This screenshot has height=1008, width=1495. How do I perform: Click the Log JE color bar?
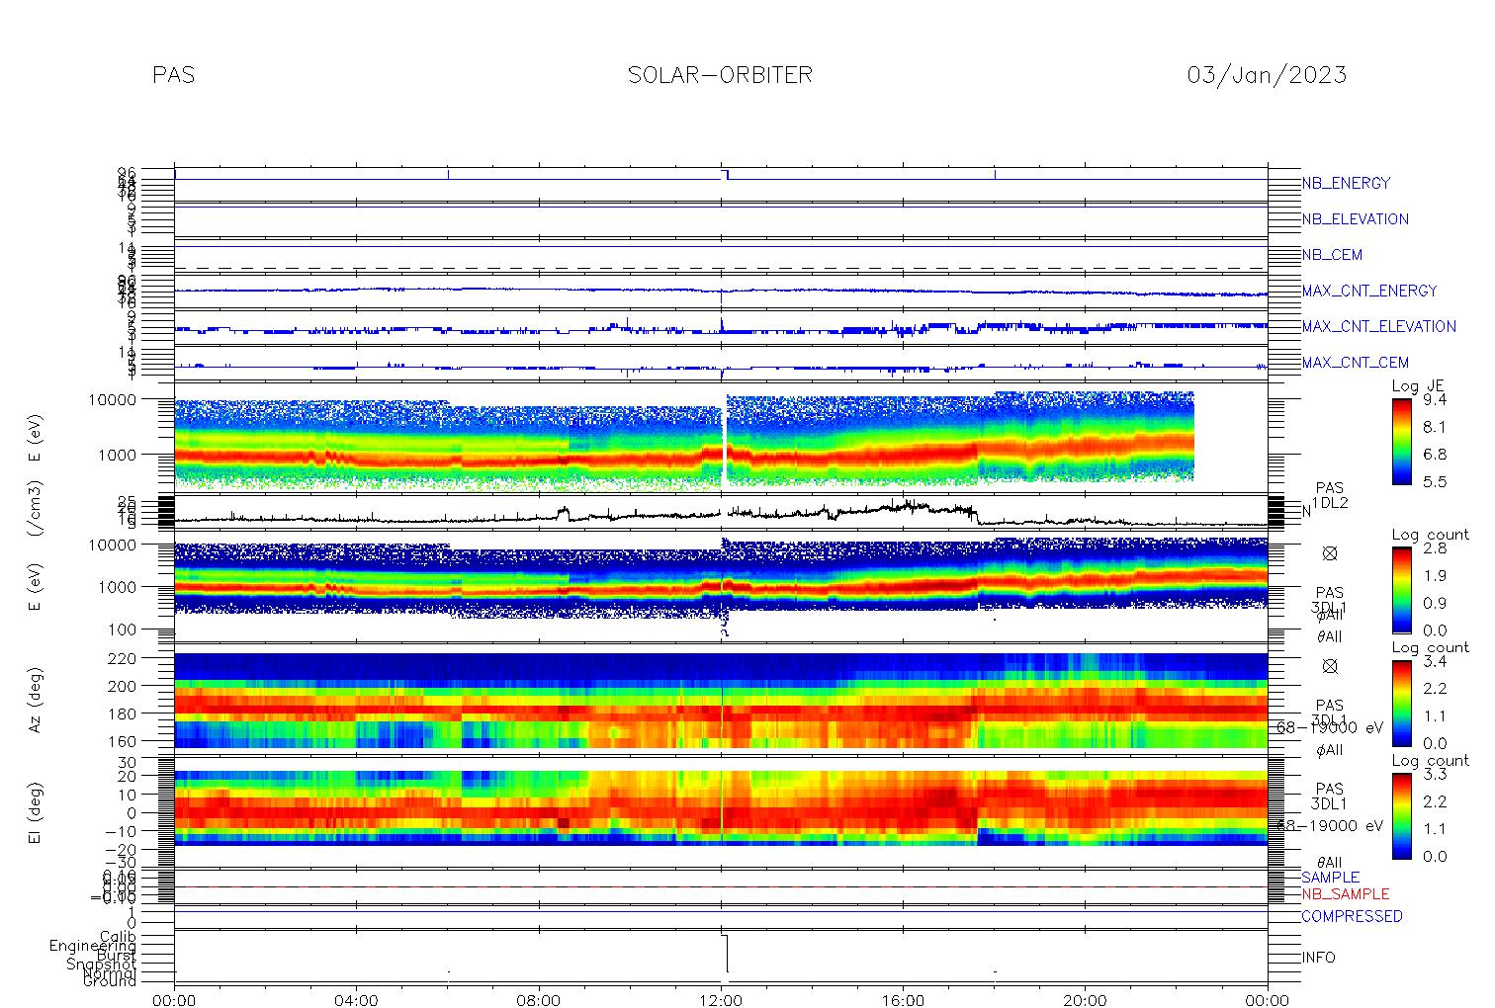pos(1401,441)
